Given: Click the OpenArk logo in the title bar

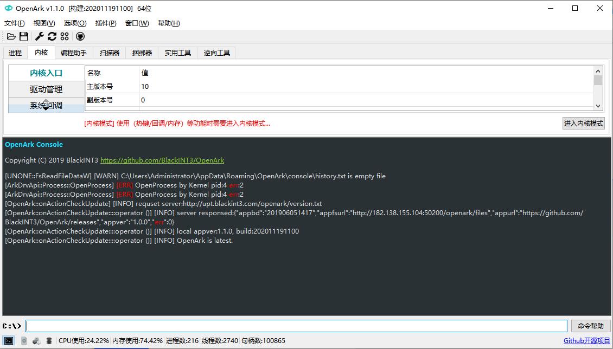Looking at the screenshot, I should pos(8,8).
